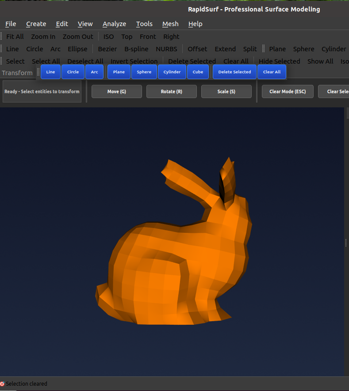Image resolution: width=349 pixels, height=391 pixels.
Task: Click the blue Line button
Action: click(x=50, y=72)
